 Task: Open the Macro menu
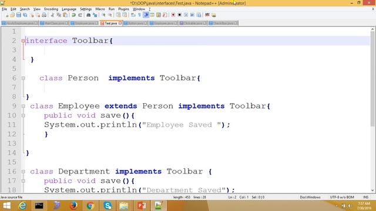[100, 9]
